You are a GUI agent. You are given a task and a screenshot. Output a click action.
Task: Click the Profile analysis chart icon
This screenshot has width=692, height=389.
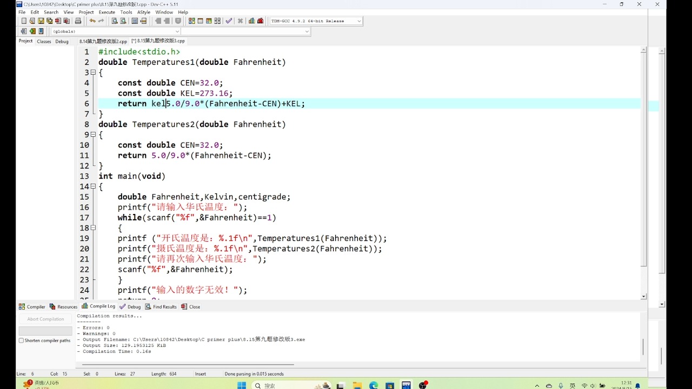coord(252,21)
